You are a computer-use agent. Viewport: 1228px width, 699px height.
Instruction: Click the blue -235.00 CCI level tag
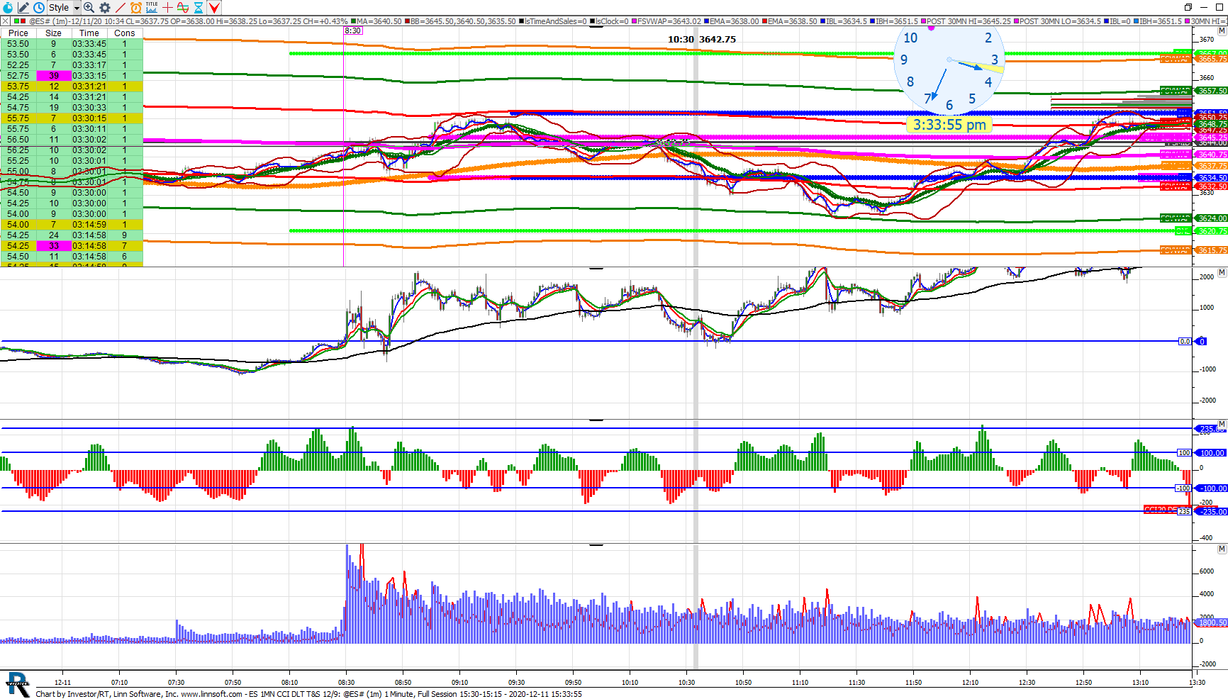click(1212, 512)
